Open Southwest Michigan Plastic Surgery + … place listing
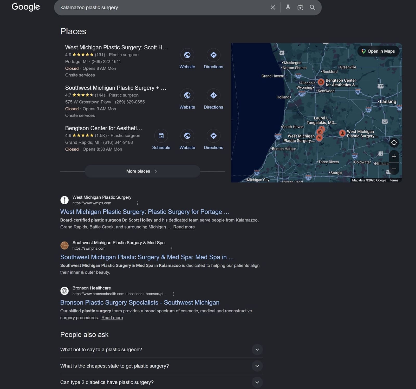 coord(116,88)
